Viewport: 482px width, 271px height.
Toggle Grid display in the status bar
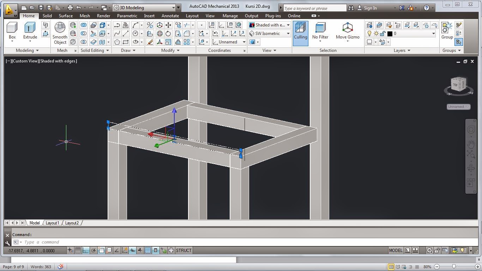(78, 250)
